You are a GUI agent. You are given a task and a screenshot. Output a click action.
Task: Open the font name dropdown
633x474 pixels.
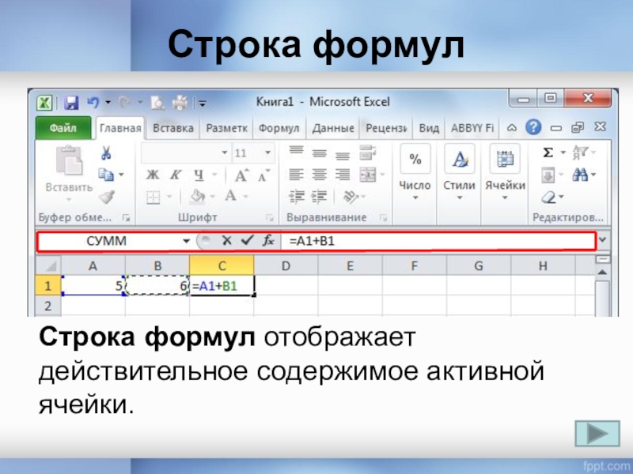click(225, 152)
